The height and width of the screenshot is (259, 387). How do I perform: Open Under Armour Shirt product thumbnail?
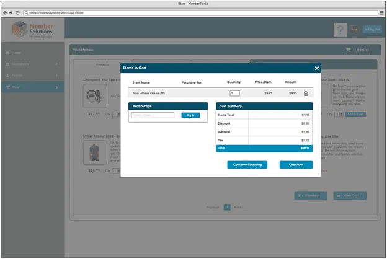tap(95, 152)
